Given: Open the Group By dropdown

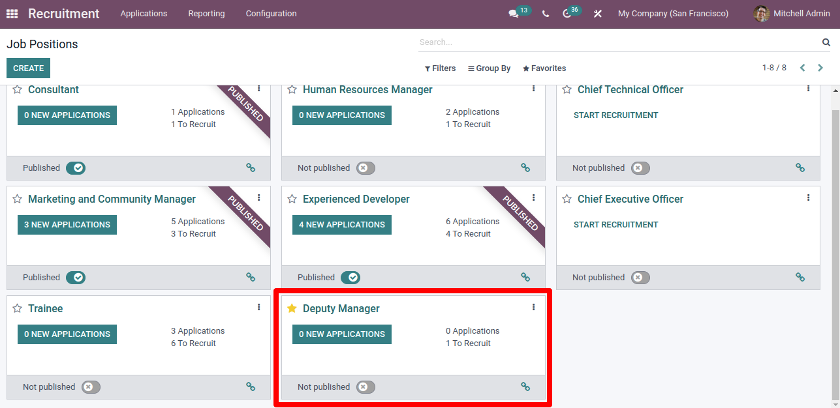Looking at the screenshot, I should (x=489, y=68).
